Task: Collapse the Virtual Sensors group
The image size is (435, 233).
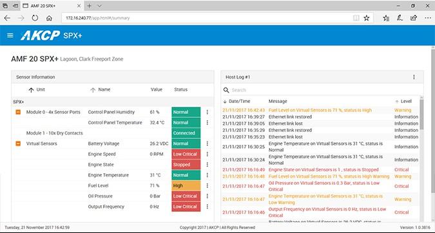Action: point(18,144)
